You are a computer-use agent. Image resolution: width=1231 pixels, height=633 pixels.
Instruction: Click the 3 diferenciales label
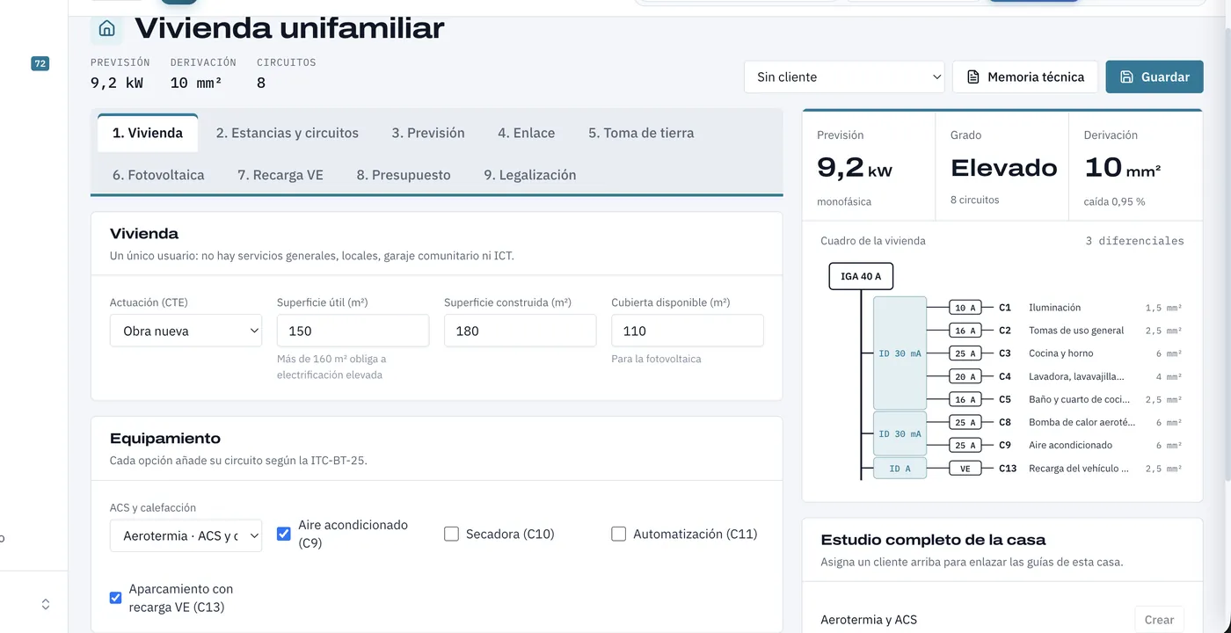pyautogui.click(x=1134, y=241)
